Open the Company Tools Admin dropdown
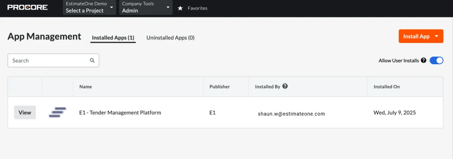The image size is (453, 159). (146, 7)
